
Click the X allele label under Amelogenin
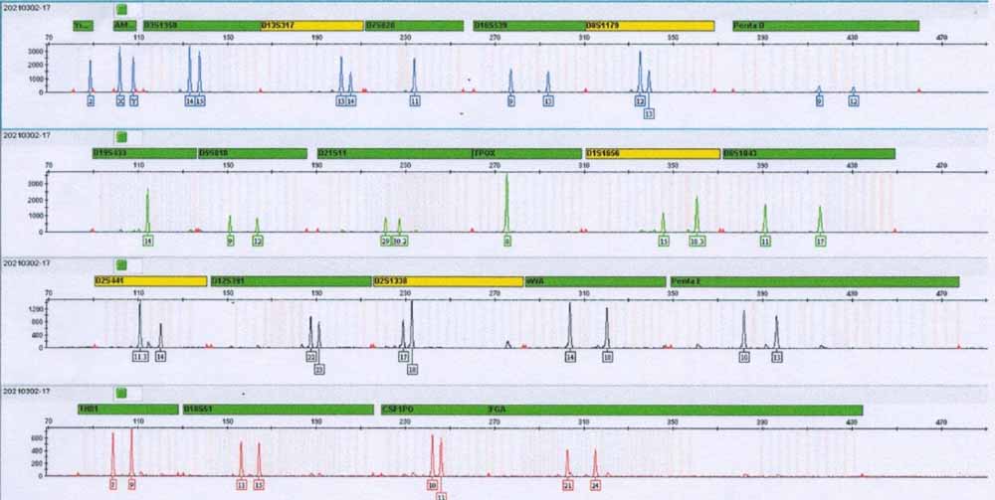(120, 101)
